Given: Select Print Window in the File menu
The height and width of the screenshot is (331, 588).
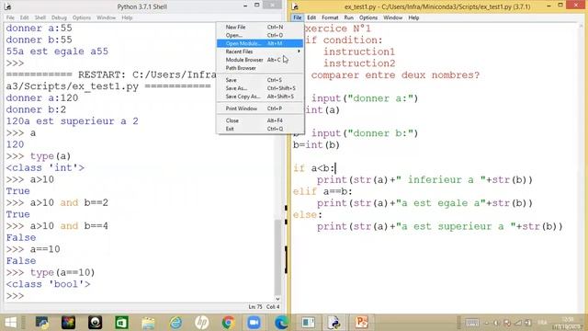Looking at the screenshot, I should point(259,108).
